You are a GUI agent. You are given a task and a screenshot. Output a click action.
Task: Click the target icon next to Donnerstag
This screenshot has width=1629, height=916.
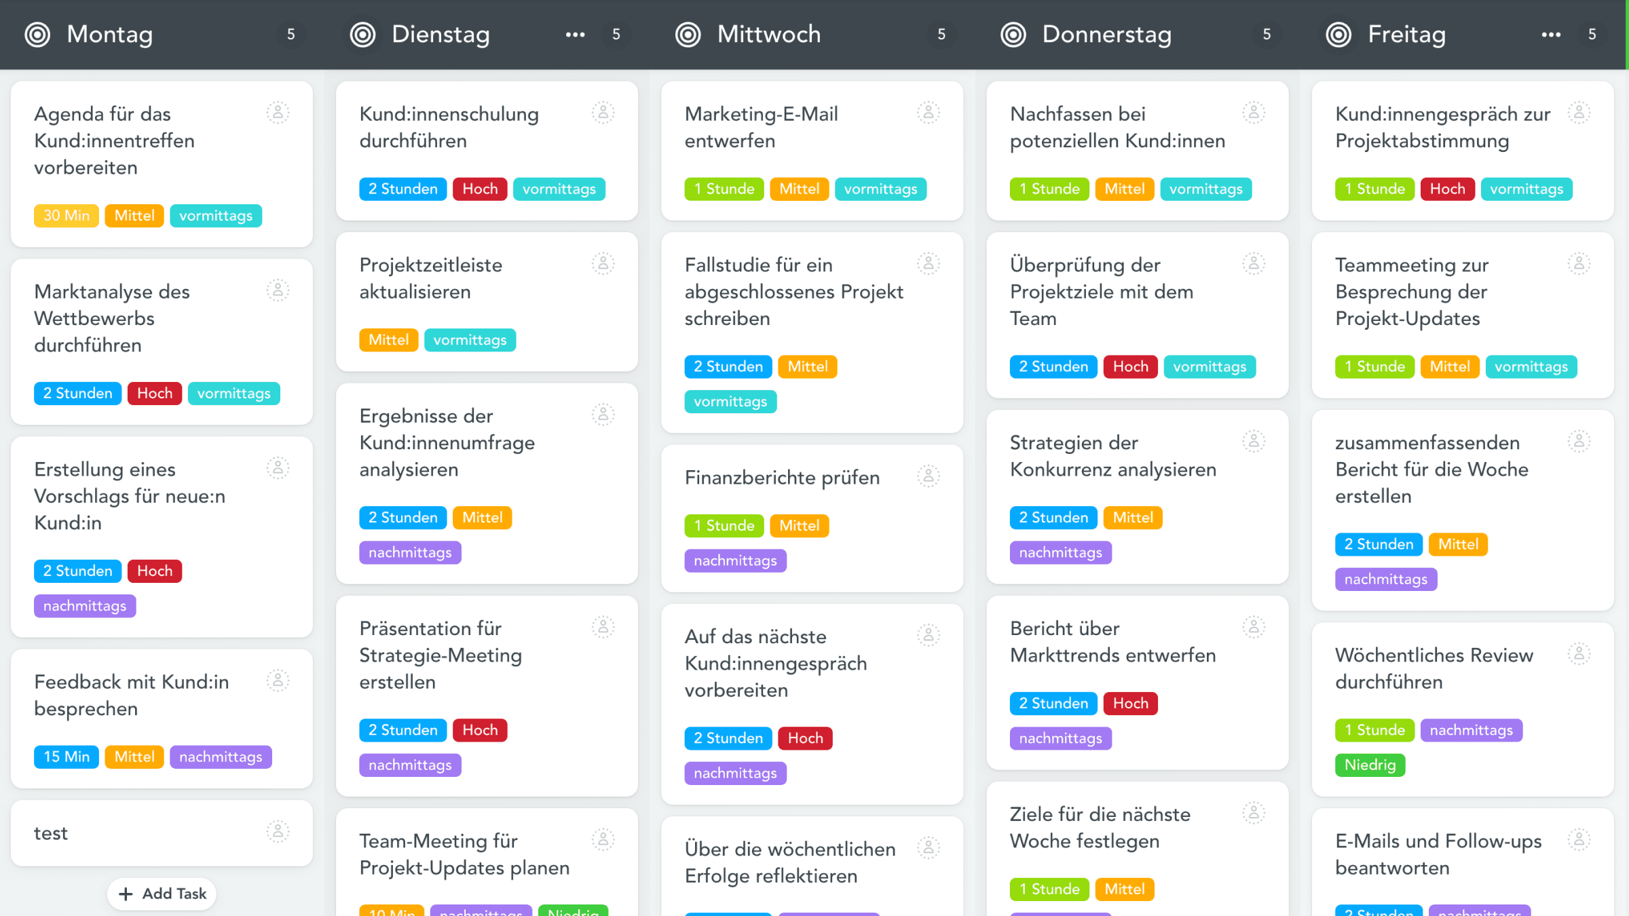[x=1013, y=35]
